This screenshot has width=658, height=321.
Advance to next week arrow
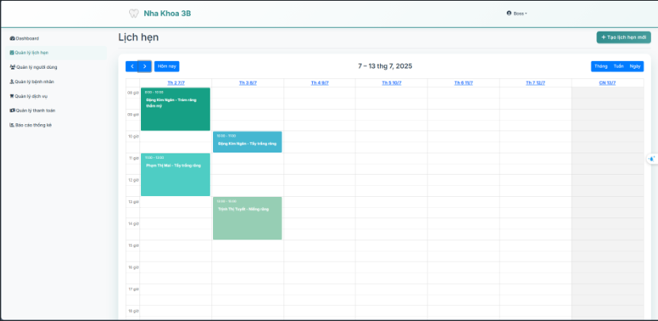click(144, 66)
